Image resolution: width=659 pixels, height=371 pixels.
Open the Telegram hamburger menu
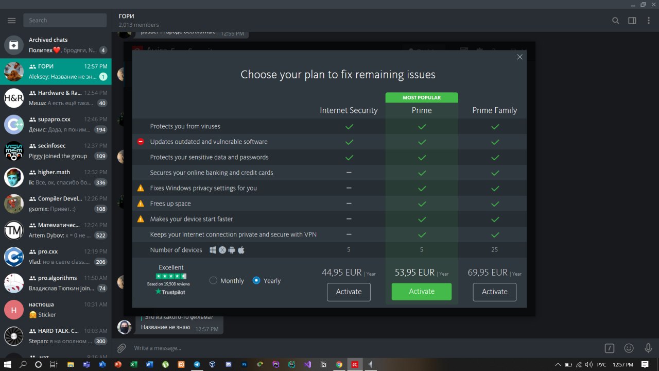[x=11, y=20]
